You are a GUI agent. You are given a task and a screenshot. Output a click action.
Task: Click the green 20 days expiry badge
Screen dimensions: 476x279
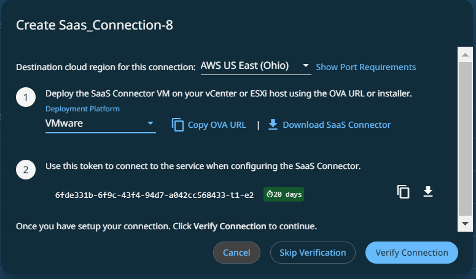tap(284, 195)
